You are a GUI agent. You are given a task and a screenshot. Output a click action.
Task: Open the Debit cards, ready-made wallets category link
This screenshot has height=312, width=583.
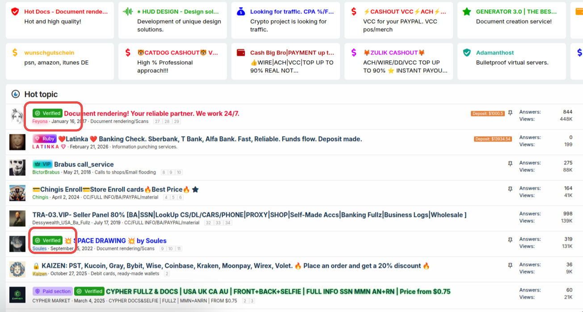pos(125,274)
